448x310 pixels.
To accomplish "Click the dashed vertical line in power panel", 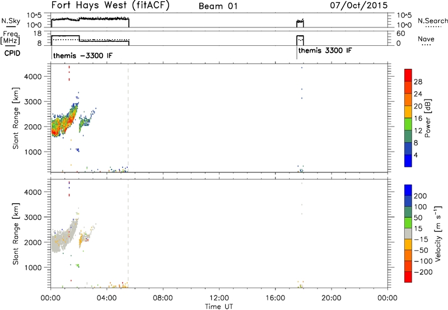I will click(x=128, y=118).
